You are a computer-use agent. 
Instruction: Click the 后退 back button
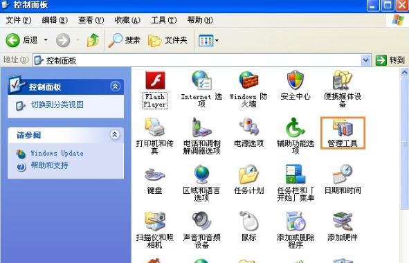pyautogui.click(x=21, y=40)
